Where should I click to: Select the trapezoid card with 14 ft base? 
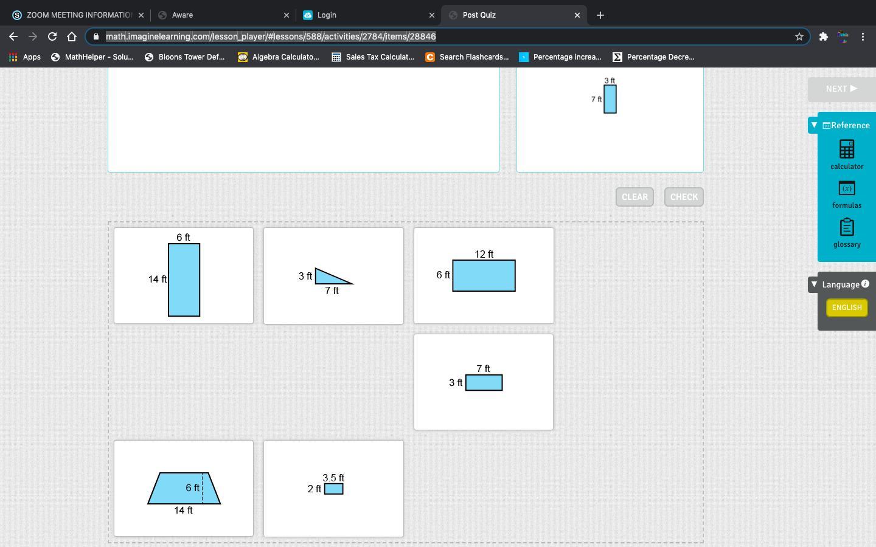[184, 489]
